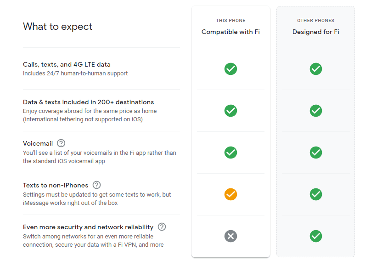
Task: Click the What to expect heading
Action: [x=57, y=27]
